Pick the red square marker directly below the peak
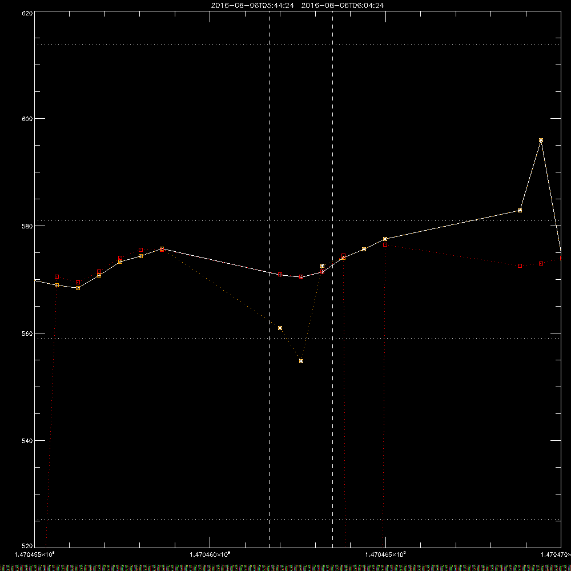The image size is (571, 571). coord(541,264)
